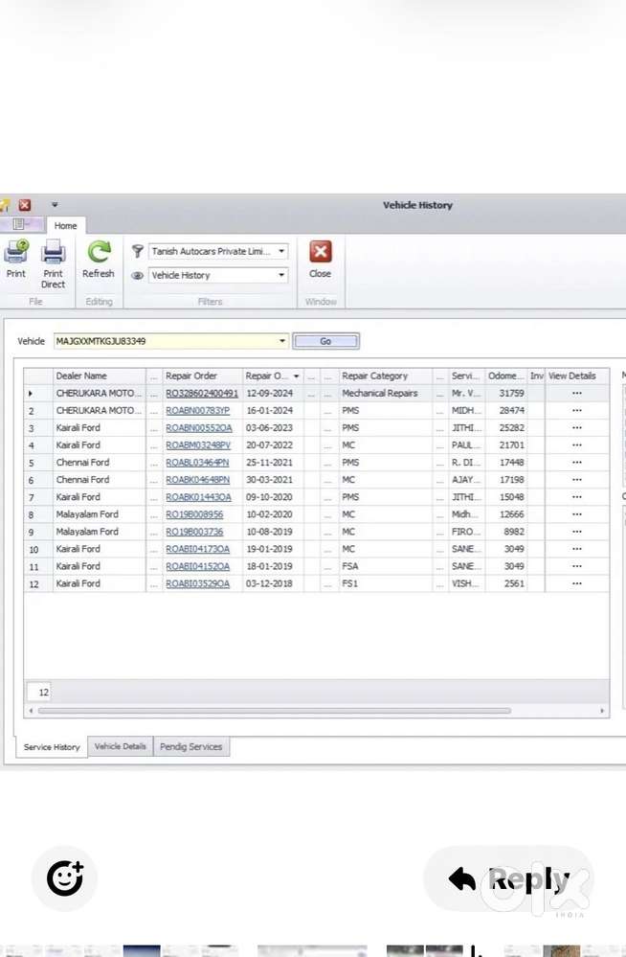Click the Repair Order date column sort arrow
The height and width of the screenshot is (957, 626).
(x=297, y=376)
